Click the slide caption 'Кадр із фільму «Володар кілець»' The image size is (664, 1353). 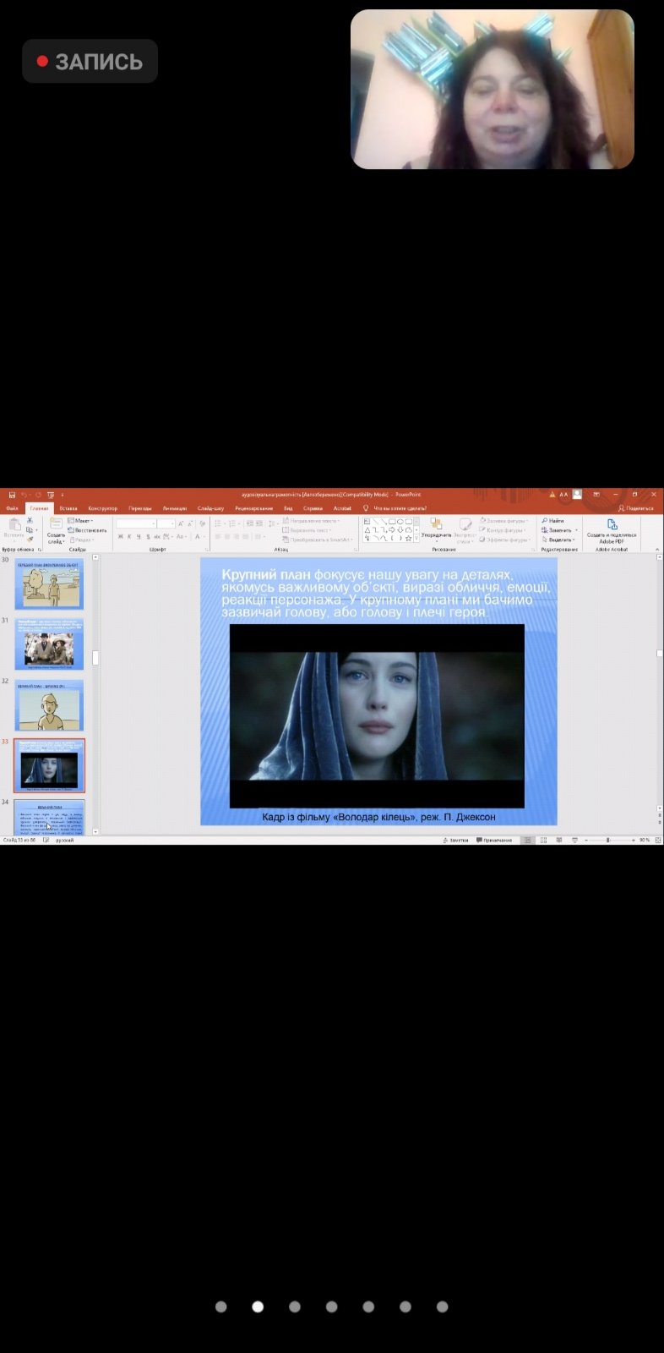378,817
